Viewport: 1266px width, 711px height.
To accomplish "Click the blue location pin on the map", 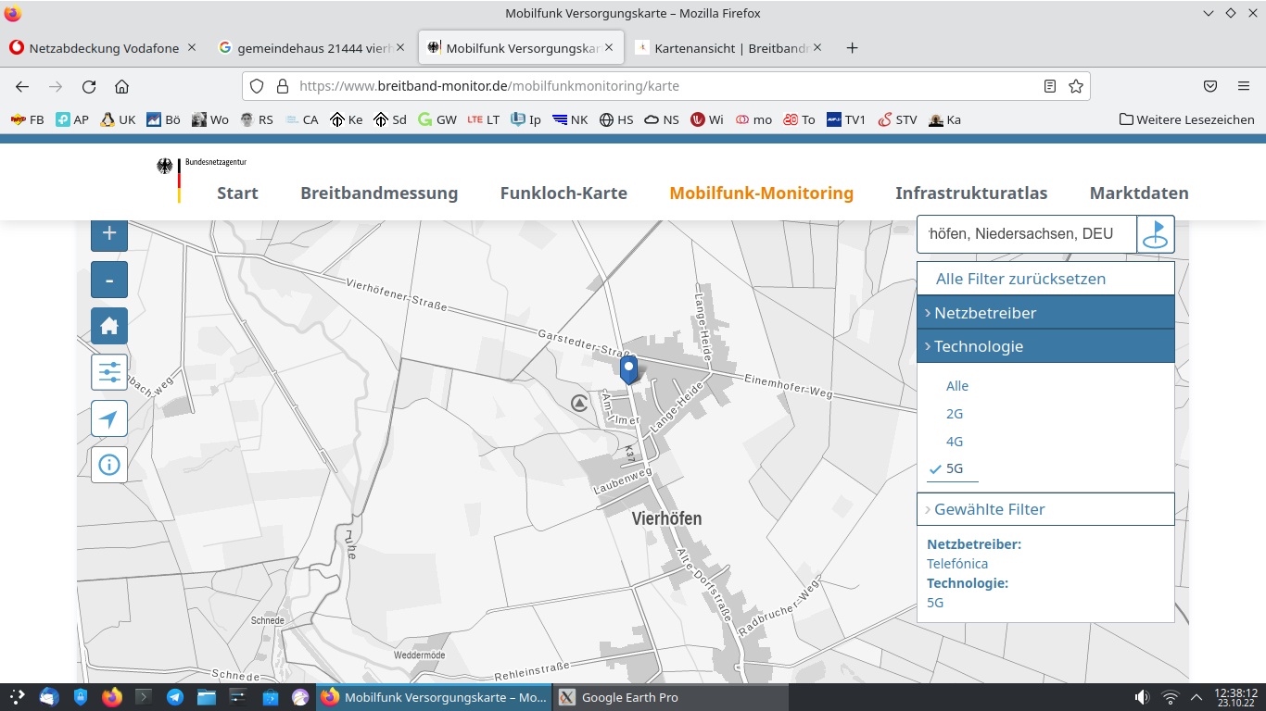I will 629,369.
